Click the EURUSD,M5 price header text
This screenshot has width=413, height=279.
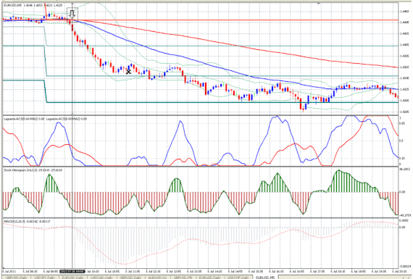pos(33,5)
